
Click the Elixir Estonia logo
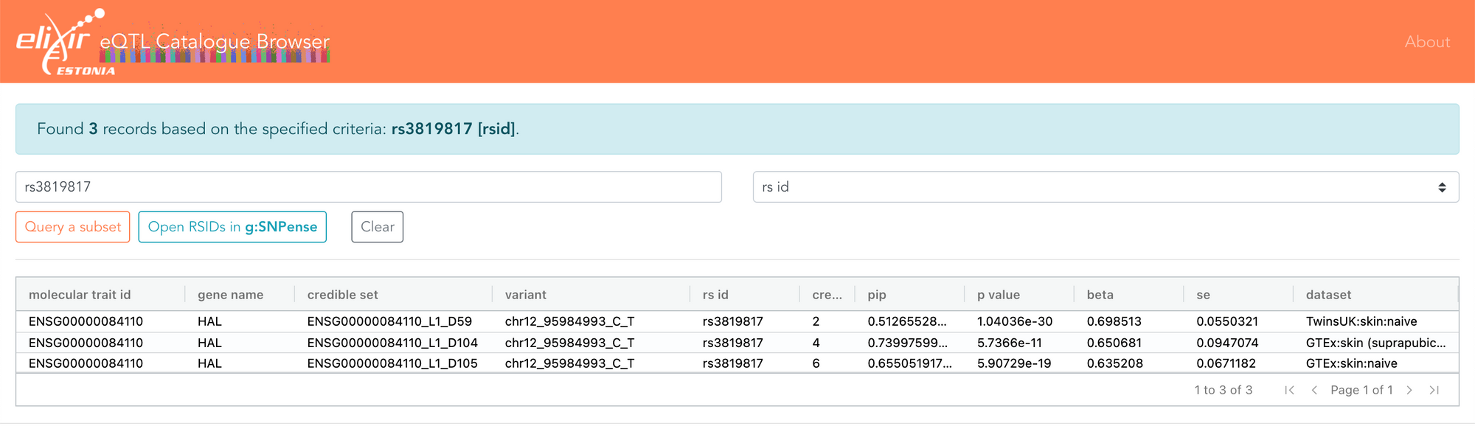(x=65, y=43)
